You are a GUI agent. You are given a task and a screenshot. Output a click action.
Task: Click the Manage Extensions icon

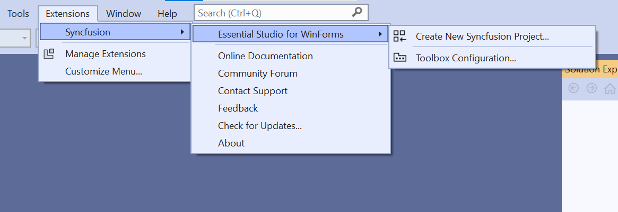[49, 54]
